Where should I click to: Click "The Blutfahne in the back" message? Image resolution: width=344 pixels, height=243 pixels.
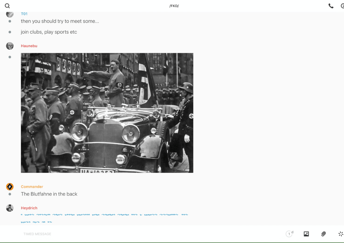pos(49,194)
